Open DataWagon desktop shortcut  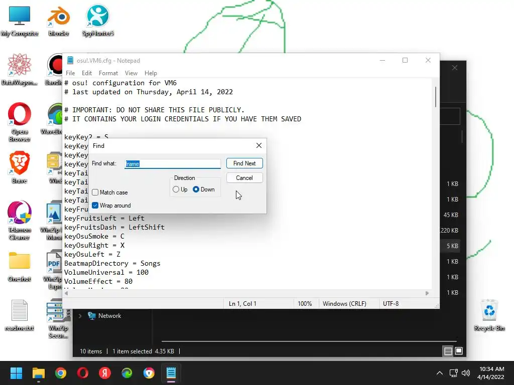point(20,70)
